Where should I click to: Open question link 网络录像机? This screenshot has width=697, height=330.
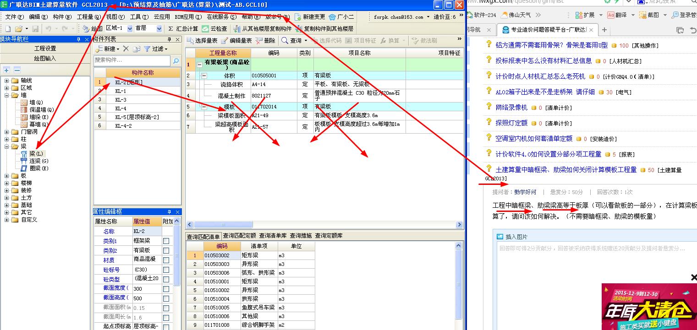511,108
